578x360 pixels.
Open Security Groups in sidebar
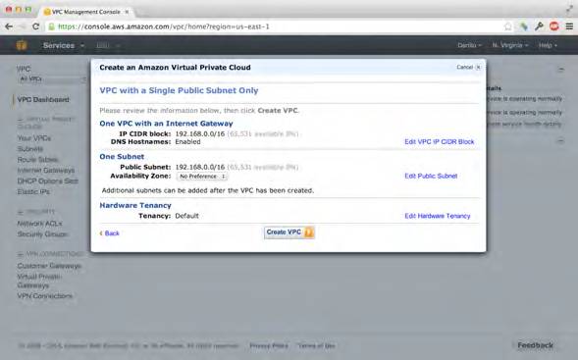(42, 234)
